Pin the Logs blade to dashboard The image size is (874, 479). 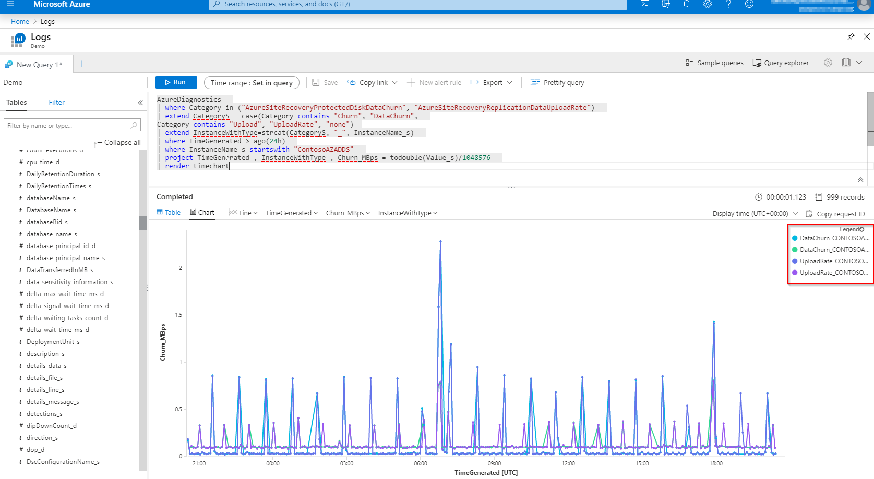851,36
